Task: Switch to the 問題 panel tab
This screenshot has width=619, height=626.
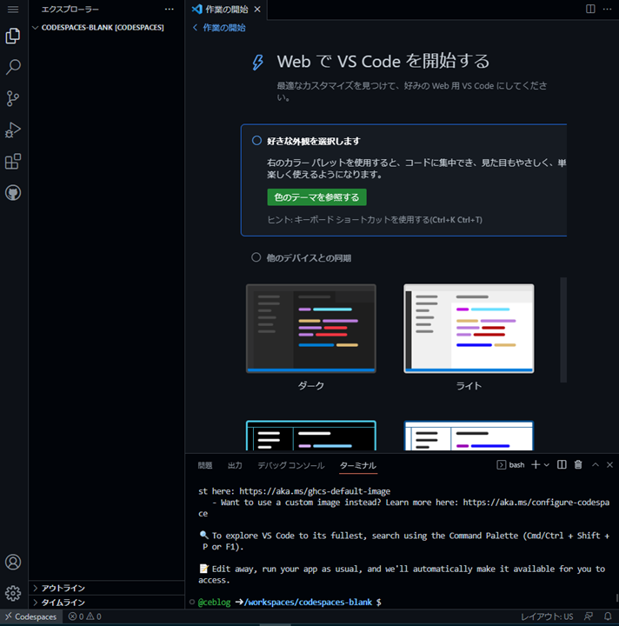Action: [205, 465]
